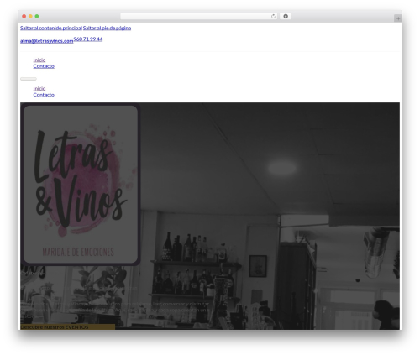The height and width of the screenshot is (355, 420).
Task: Toggle the empty menu button below navigation
Action: pyautogui.click(x=29, y=79)
